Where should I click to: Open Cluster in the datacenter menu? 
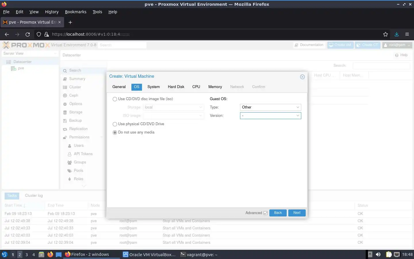point(75,87)
